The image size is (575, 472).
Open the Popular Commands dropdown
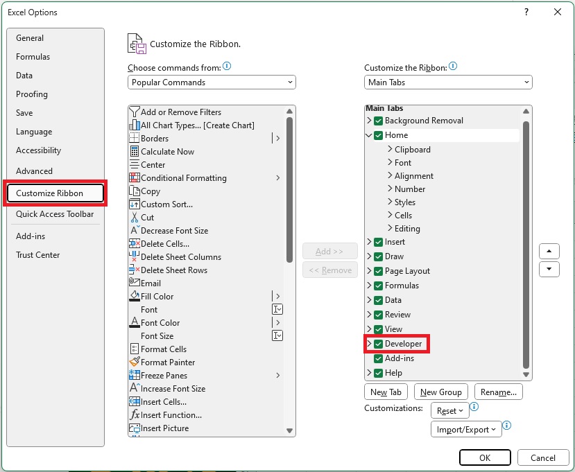point(212,82)
